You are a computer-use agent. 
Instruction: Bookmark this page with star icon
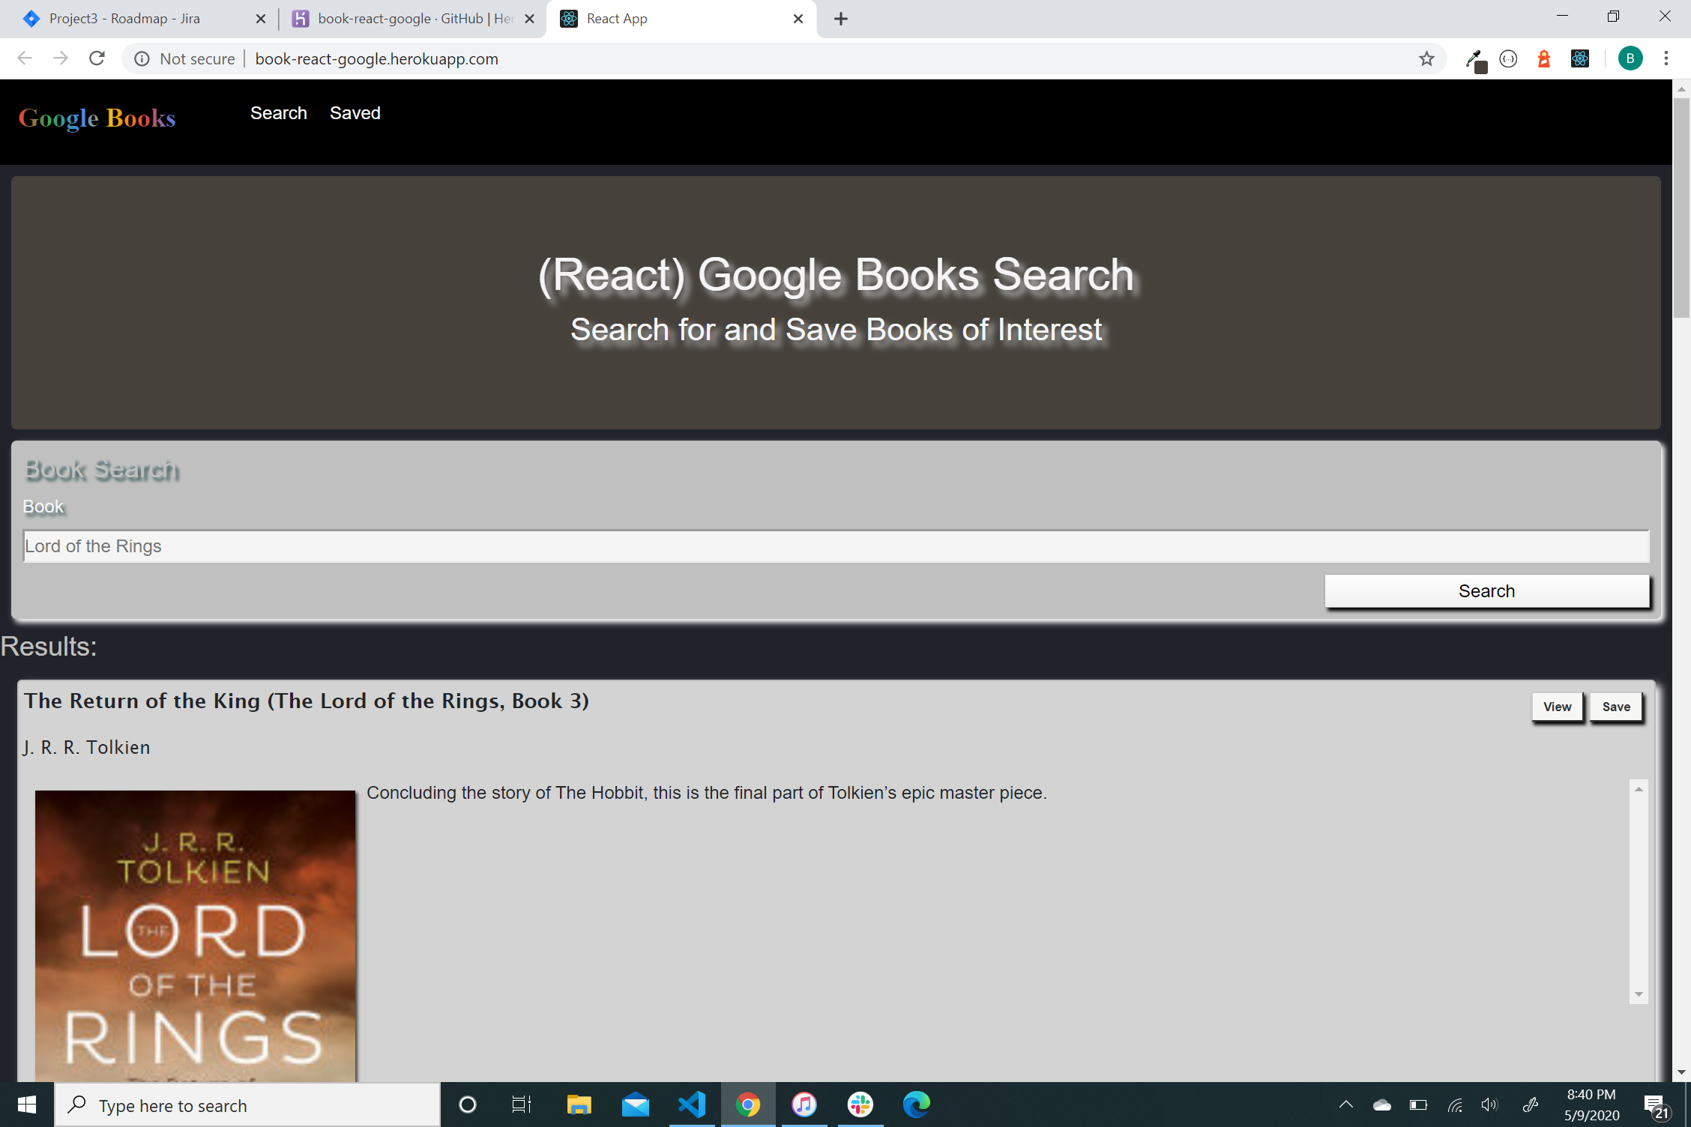[x=1426, y=58]
